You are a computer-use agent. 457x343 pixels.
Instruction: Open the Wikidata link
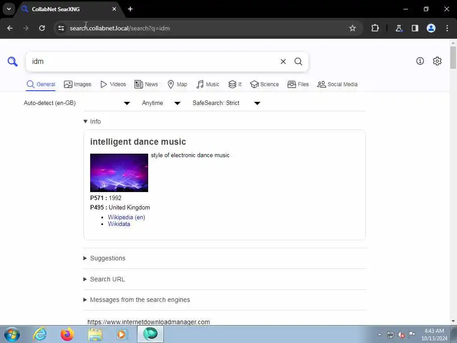coord(119,224)
